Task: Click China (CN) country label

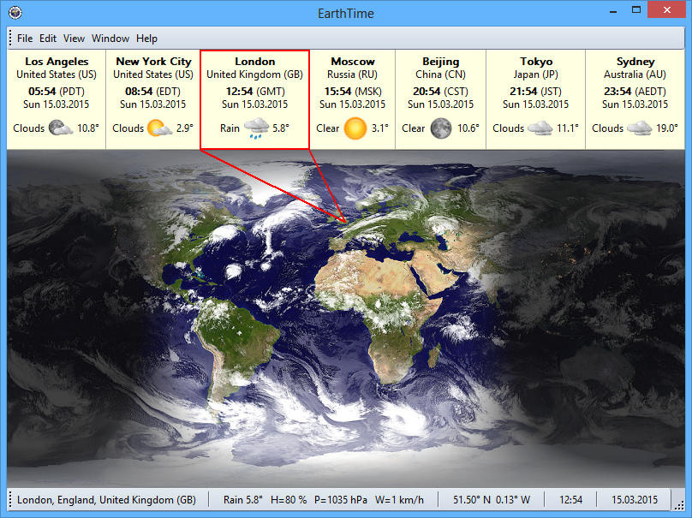Action: pyautogui.click(x=440, y=74)
